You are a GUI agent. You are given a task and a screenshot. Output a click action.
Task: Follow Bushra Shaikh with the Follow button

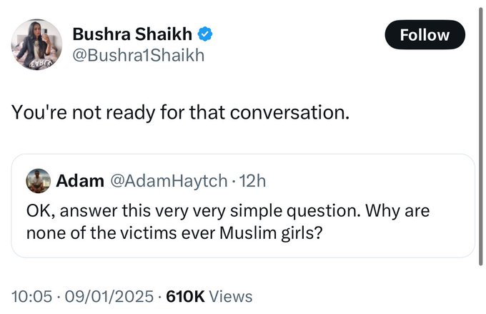[x=425, y=34]
